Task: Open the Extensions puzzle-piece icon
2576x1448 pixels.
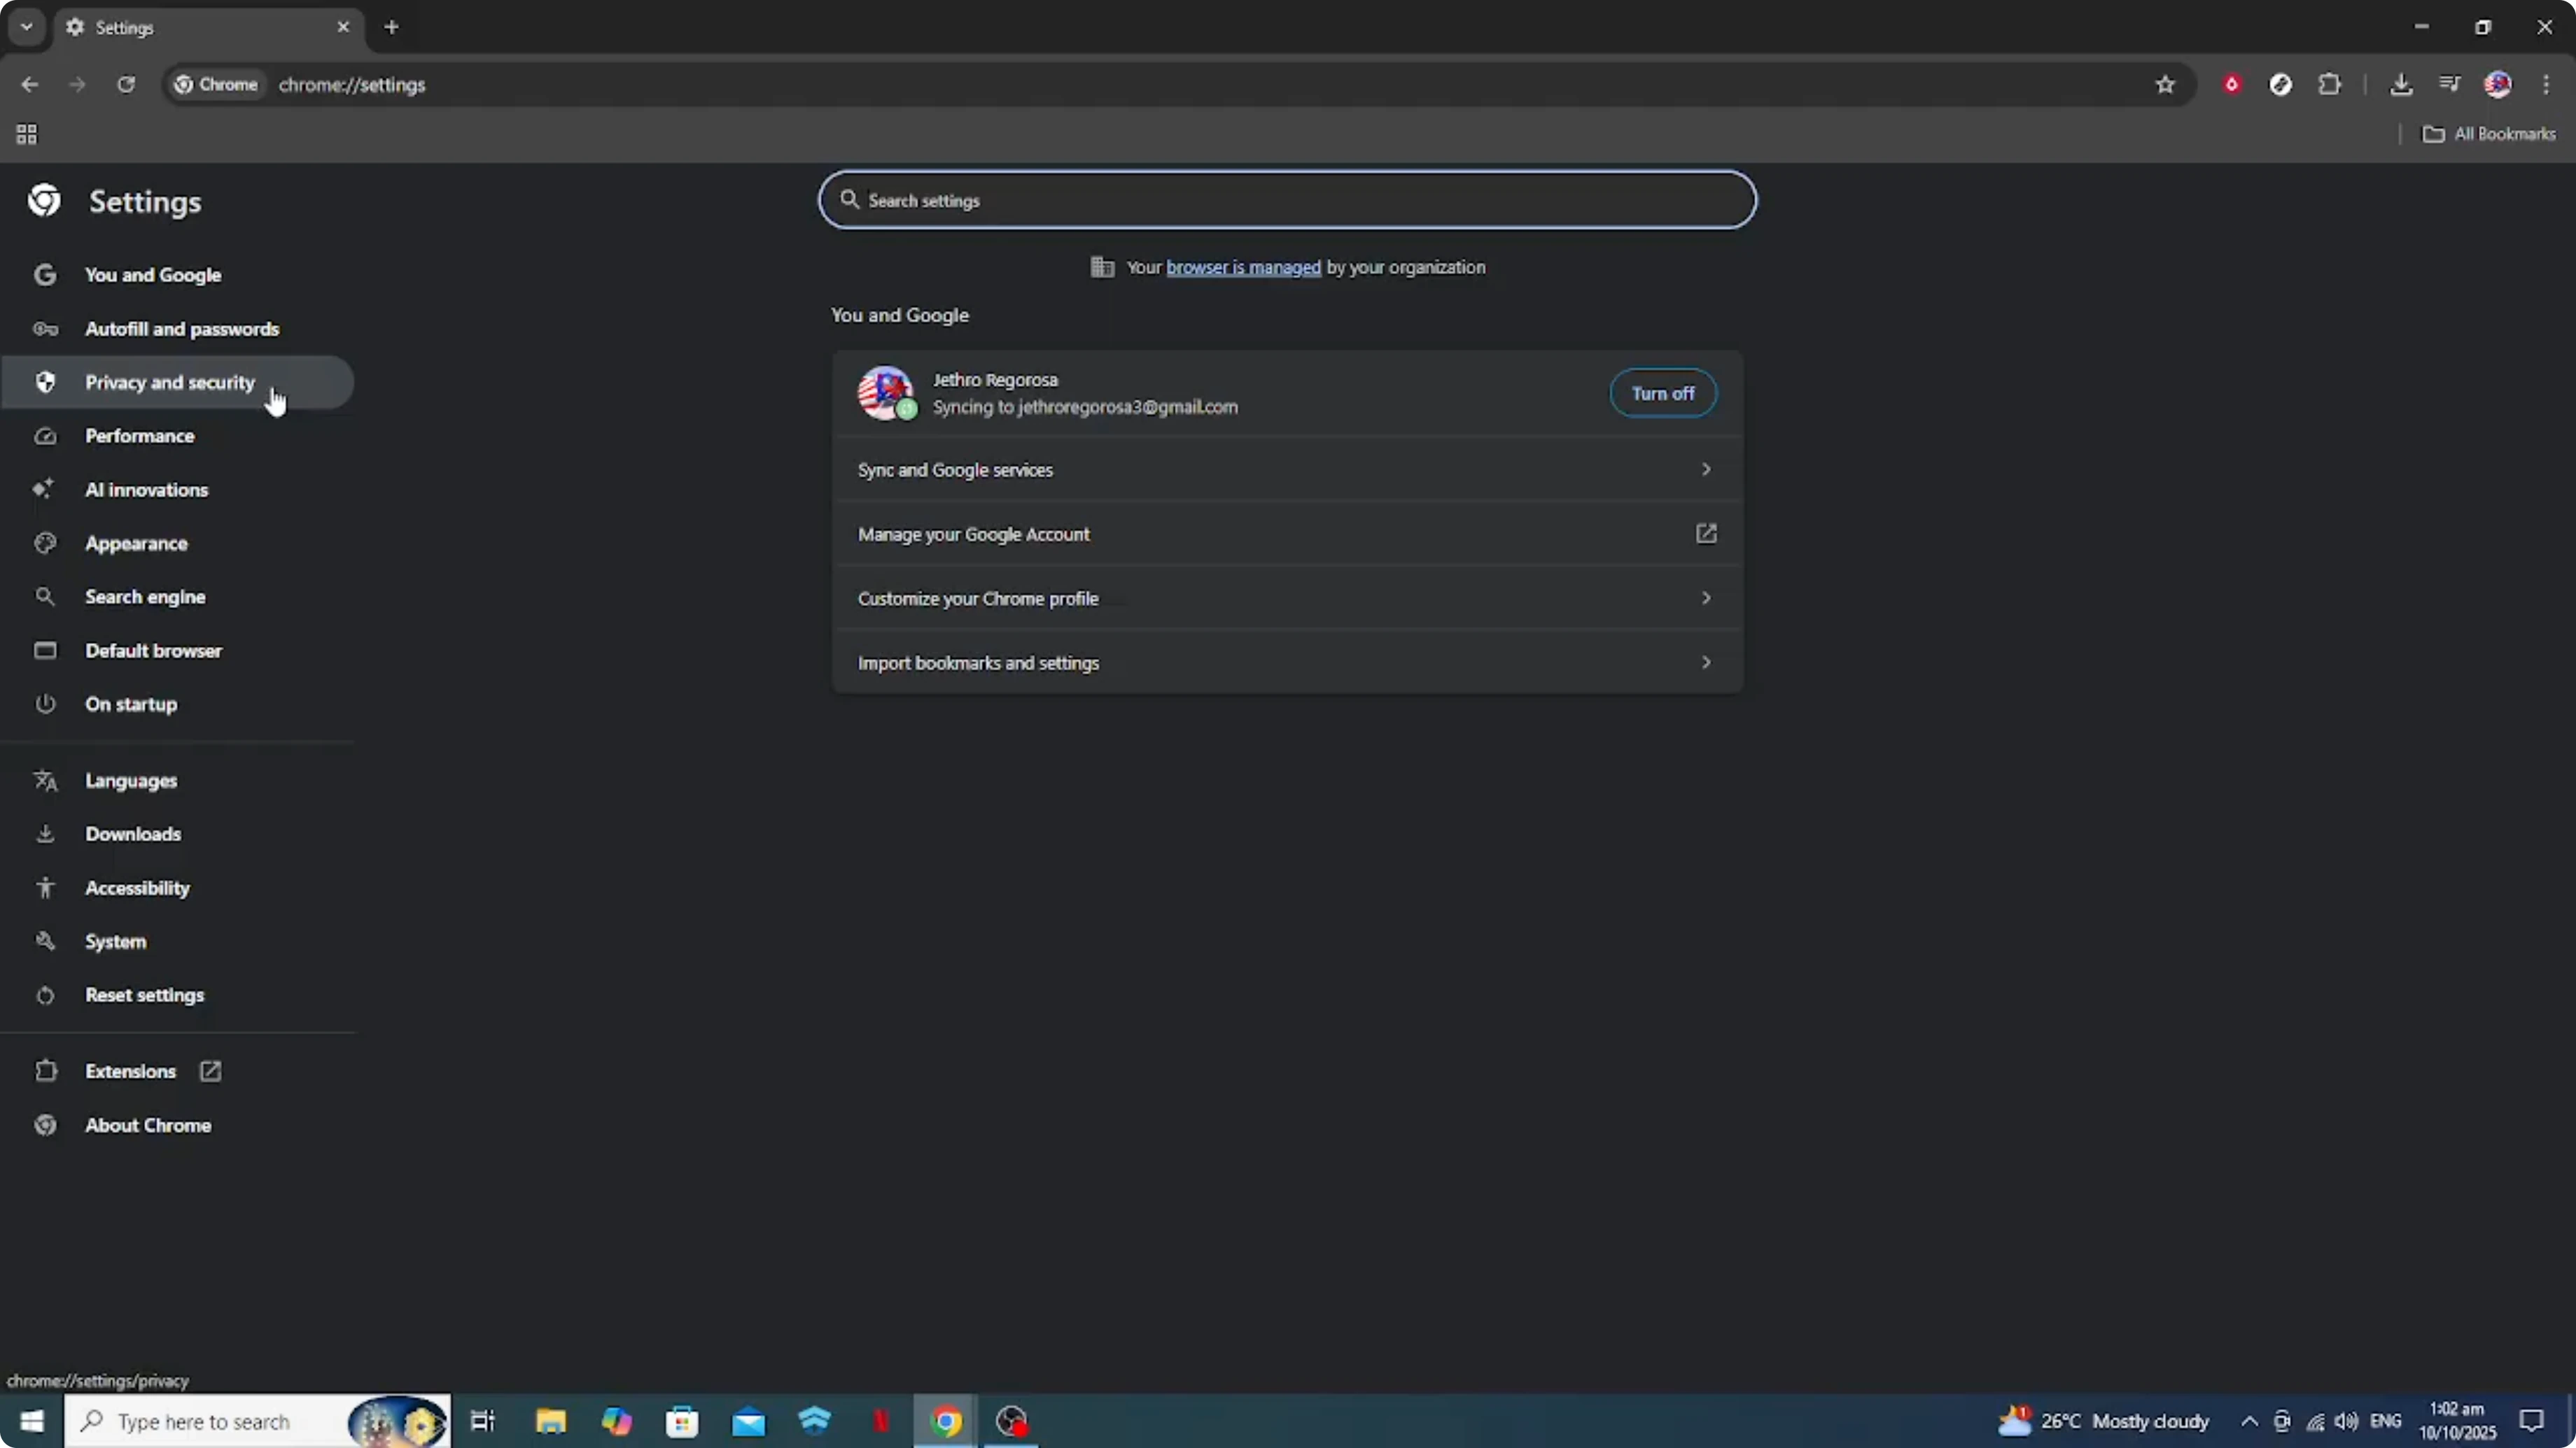Action: pos(2331,85)
